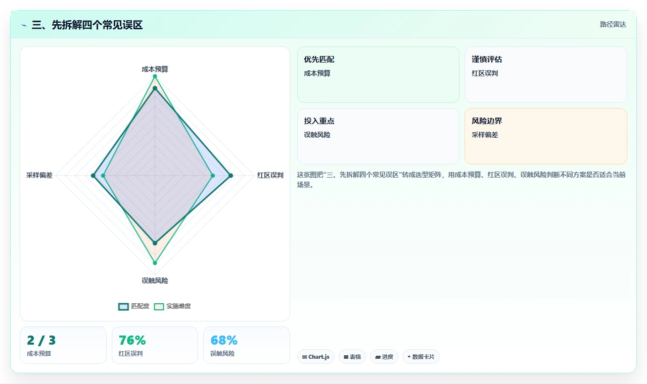Toggle the 匹配度 legend swatch
Screen dimensions: 647x384
tap(124, 306)
